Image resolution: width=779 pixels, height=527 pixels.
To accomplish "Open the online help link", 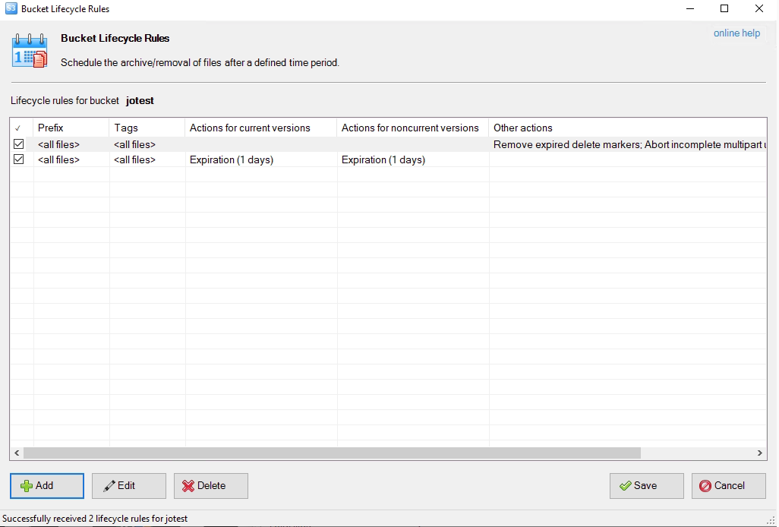I will click(x=736, y=33).
